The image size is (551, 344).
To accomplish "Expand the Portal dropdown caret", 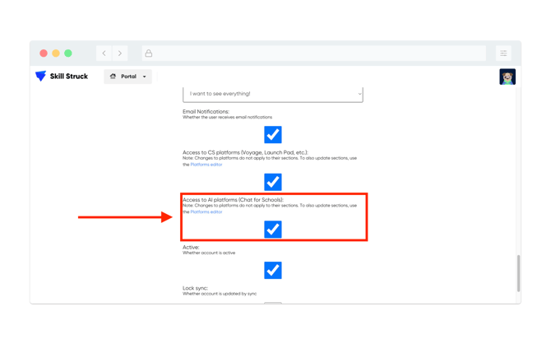I will (145, 77).
